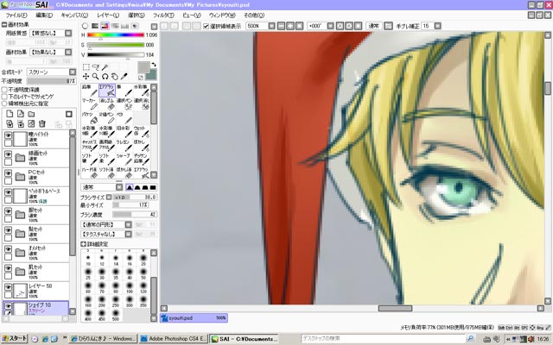
Task: Open the ファイル(F) menu
Action: click(16, 16)
